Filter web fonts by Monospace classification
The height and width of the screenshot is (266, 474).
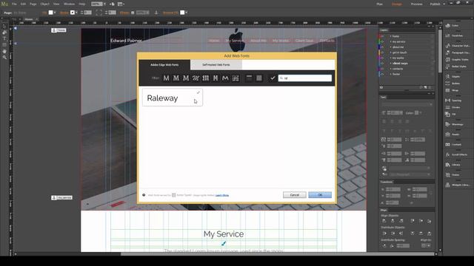(216, 78)
